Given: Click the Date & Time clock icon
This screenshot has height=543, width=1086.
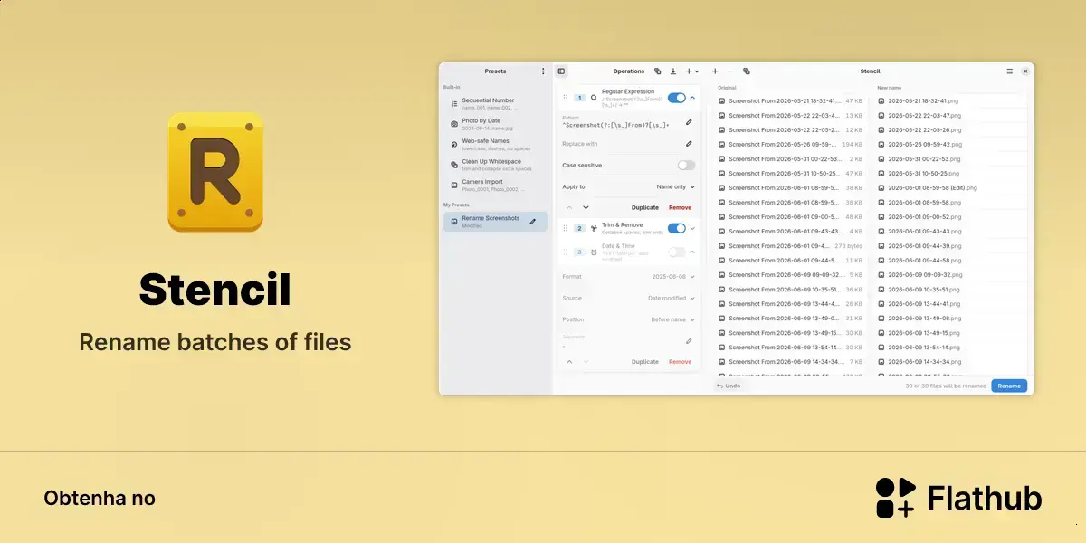Looking at the screenshot, I should (594, 252).
